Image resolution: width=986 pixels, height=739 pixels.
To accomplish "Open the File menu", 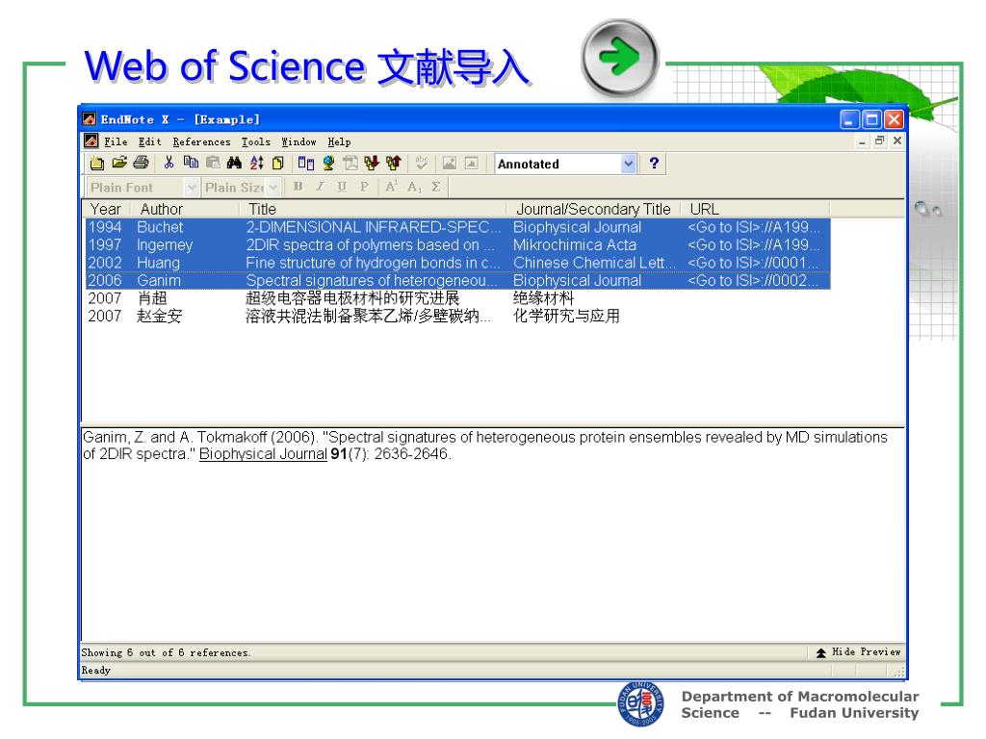I will click(116, 142).
